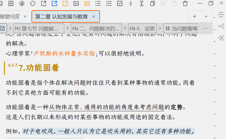Click the plus new tab button
Screen dimensions: 226x139
point(194,17)
